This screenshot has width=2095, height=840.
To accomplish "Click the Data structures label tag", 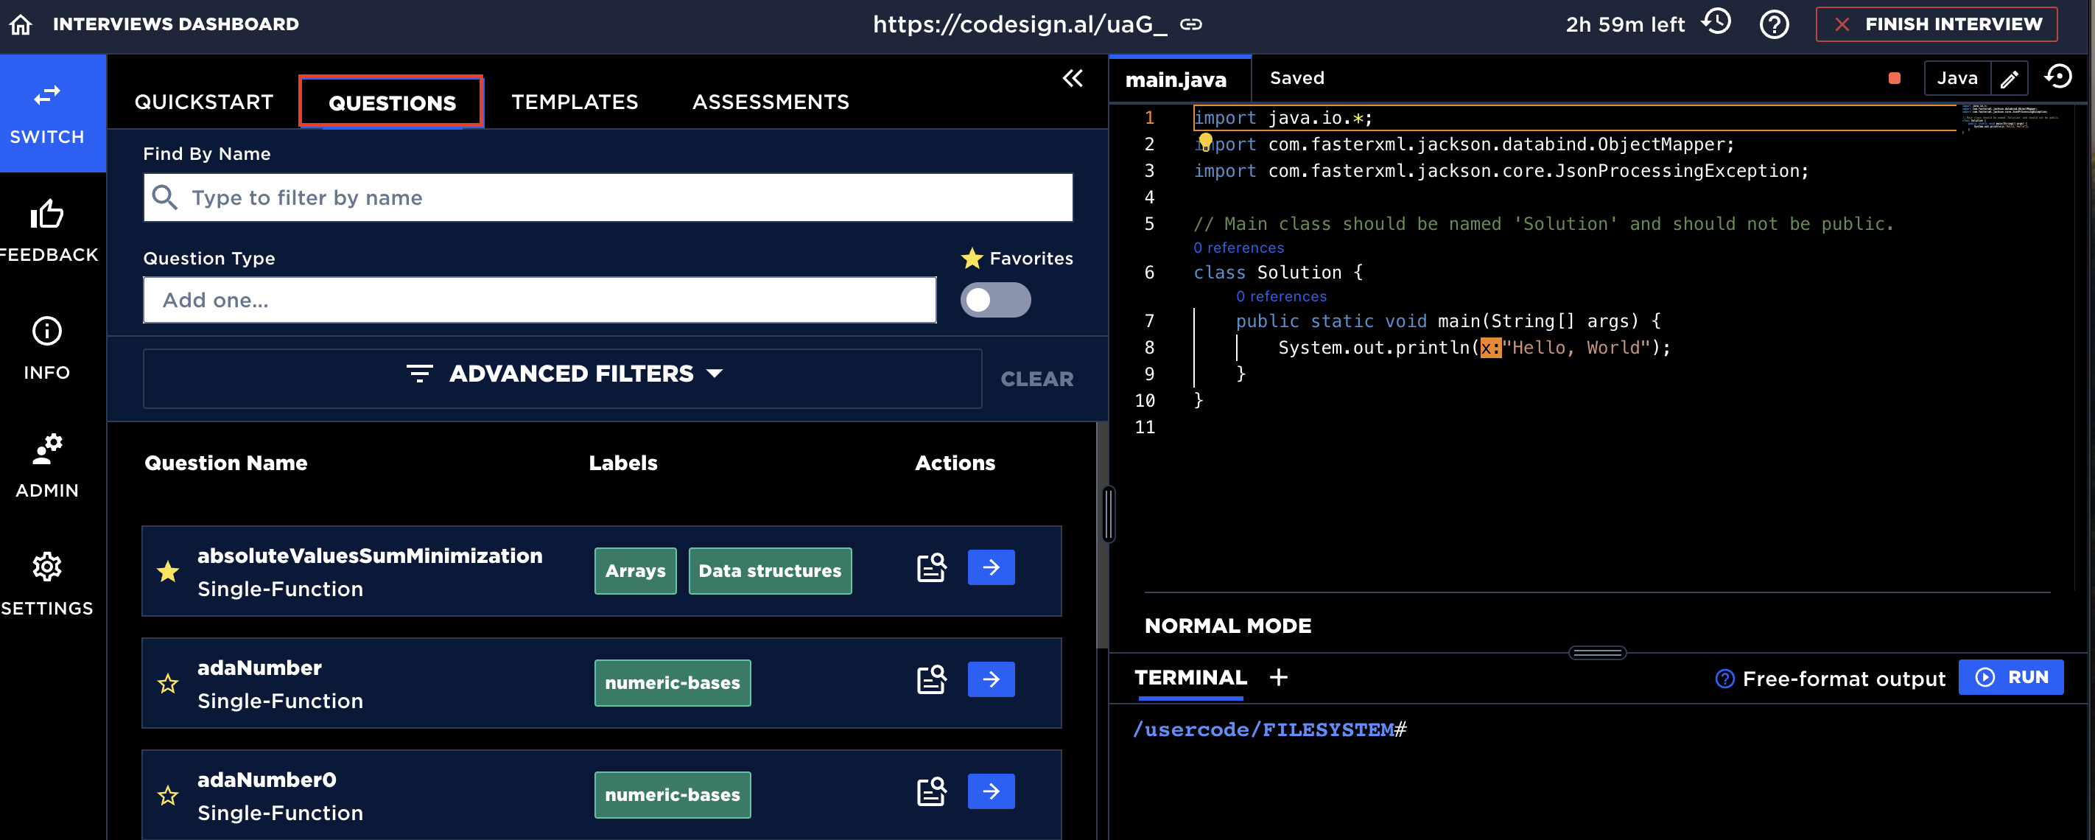I will click(771, 571).
